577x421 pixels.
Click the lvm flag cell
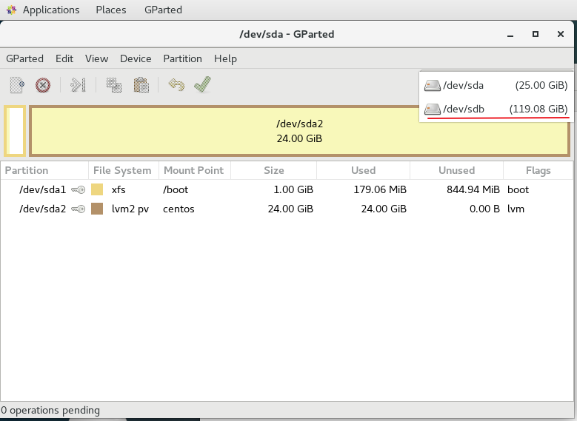[x=516, y=209]
